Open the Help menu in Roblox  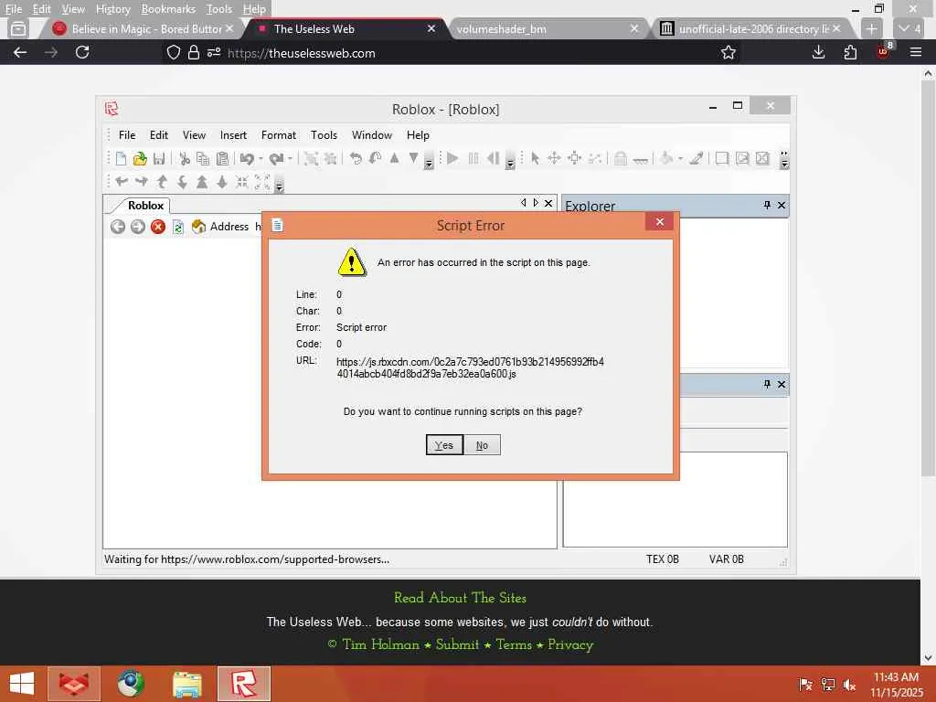418,135
